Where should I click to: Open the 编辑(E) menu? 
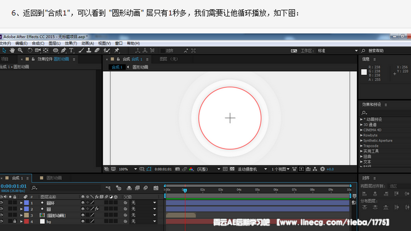click(21, 43)
